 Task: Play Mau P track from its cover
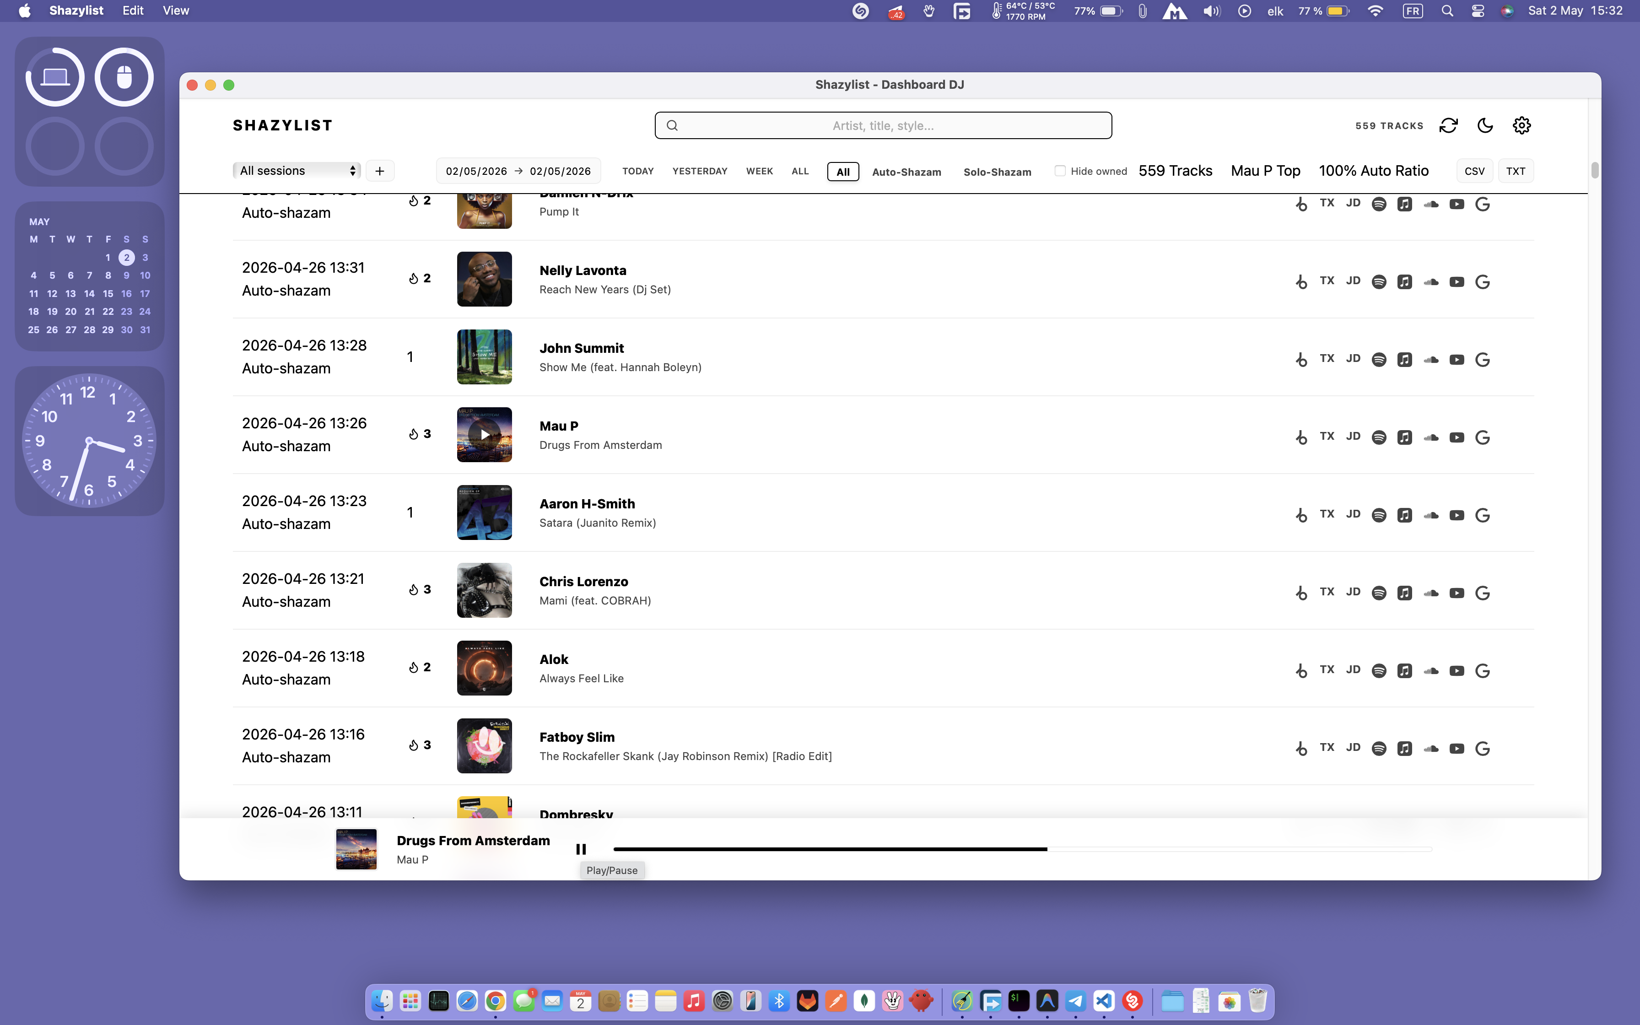[x=484, y=435]
